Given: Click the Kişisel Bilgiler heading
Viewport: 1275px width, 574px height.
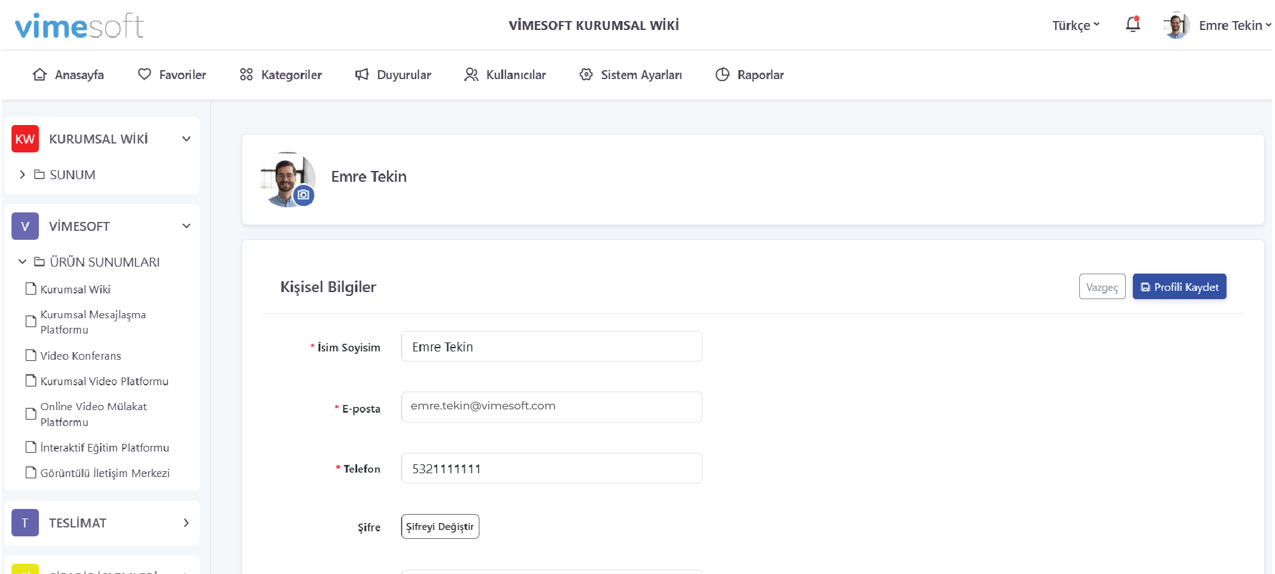Looking at the screenshot, I should (x=328, y=287).
